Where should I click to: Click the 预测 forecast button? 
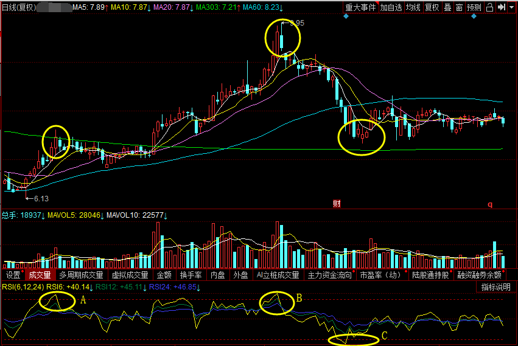click(x=474, y=8)
